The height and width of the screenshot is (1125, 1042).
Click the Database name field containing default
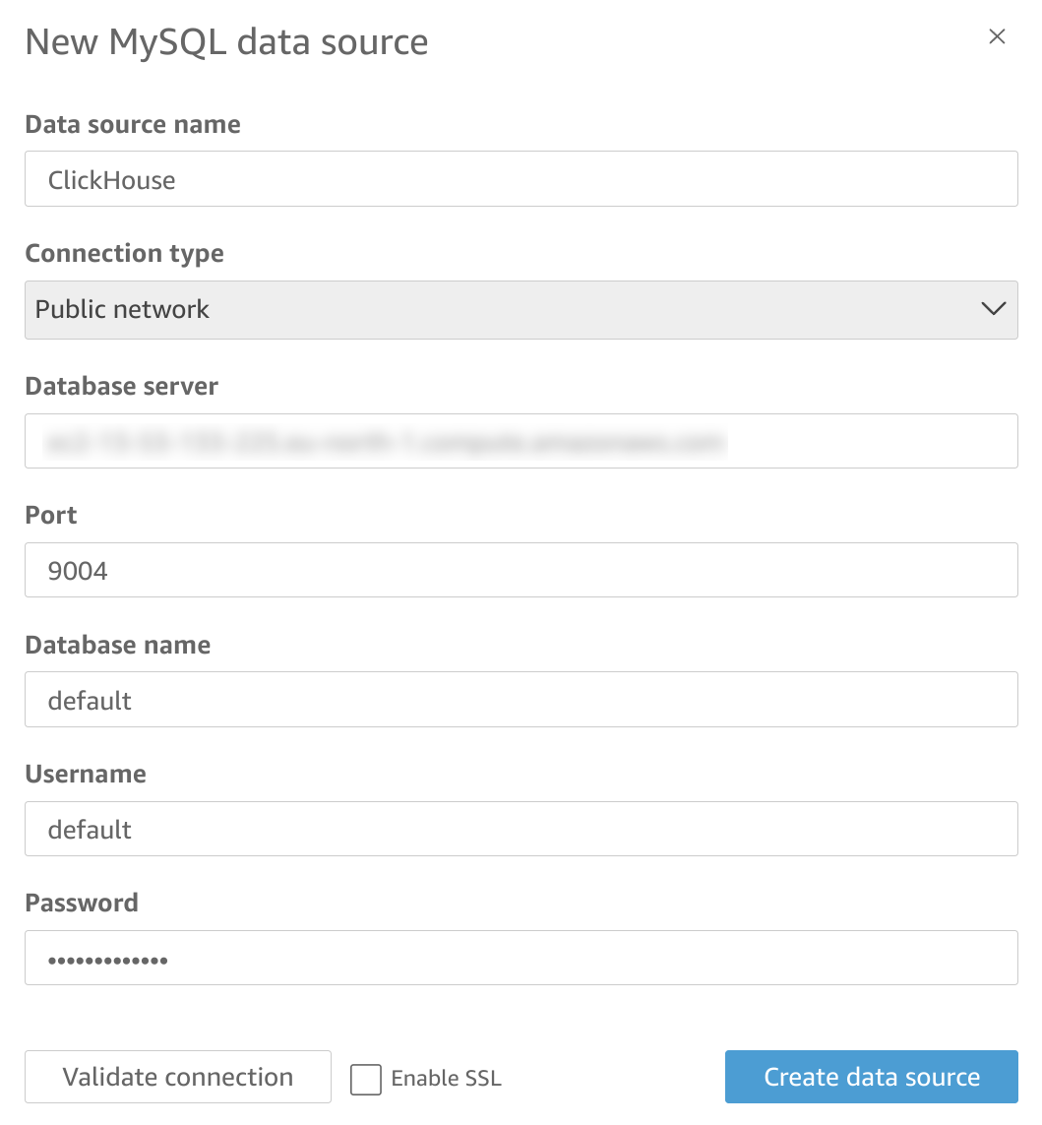point(521,700)
